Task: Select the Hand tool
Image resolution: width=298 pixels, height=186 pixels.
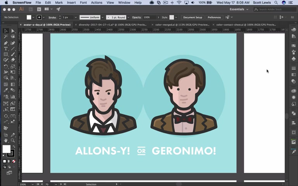Action: pos(6,140)
